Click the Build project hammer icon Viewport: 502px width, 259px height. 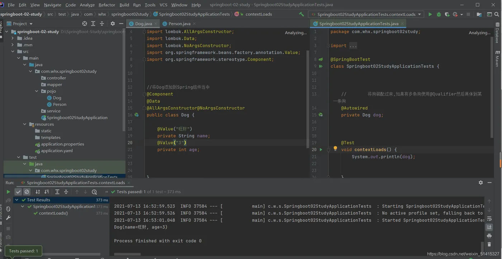[x=301, y=14]
